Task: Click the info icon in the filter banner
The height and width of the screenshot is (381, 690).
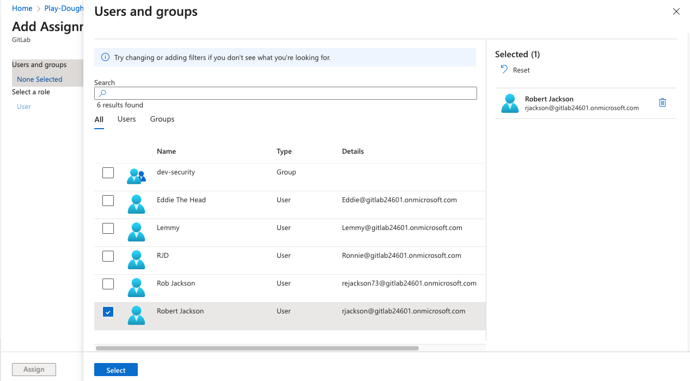Action: [105, 57]
